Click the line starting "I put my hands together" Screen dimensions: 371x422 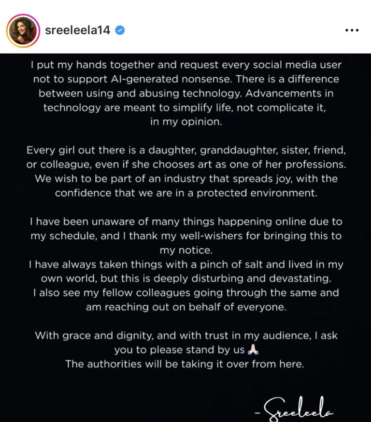click(x=186, y=65)
